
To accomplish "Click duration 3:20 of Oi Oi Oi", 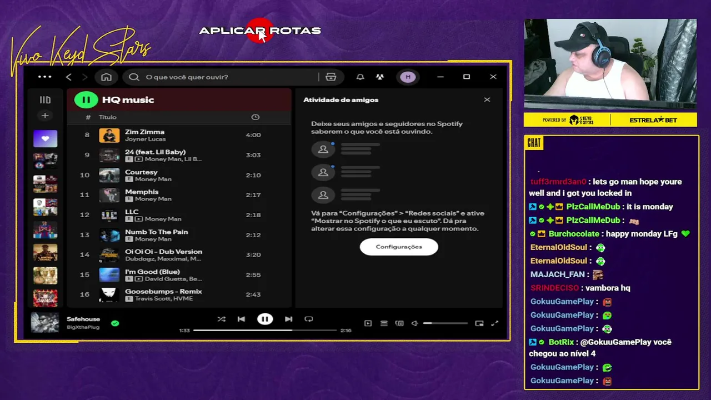I will tap(253, 255).
